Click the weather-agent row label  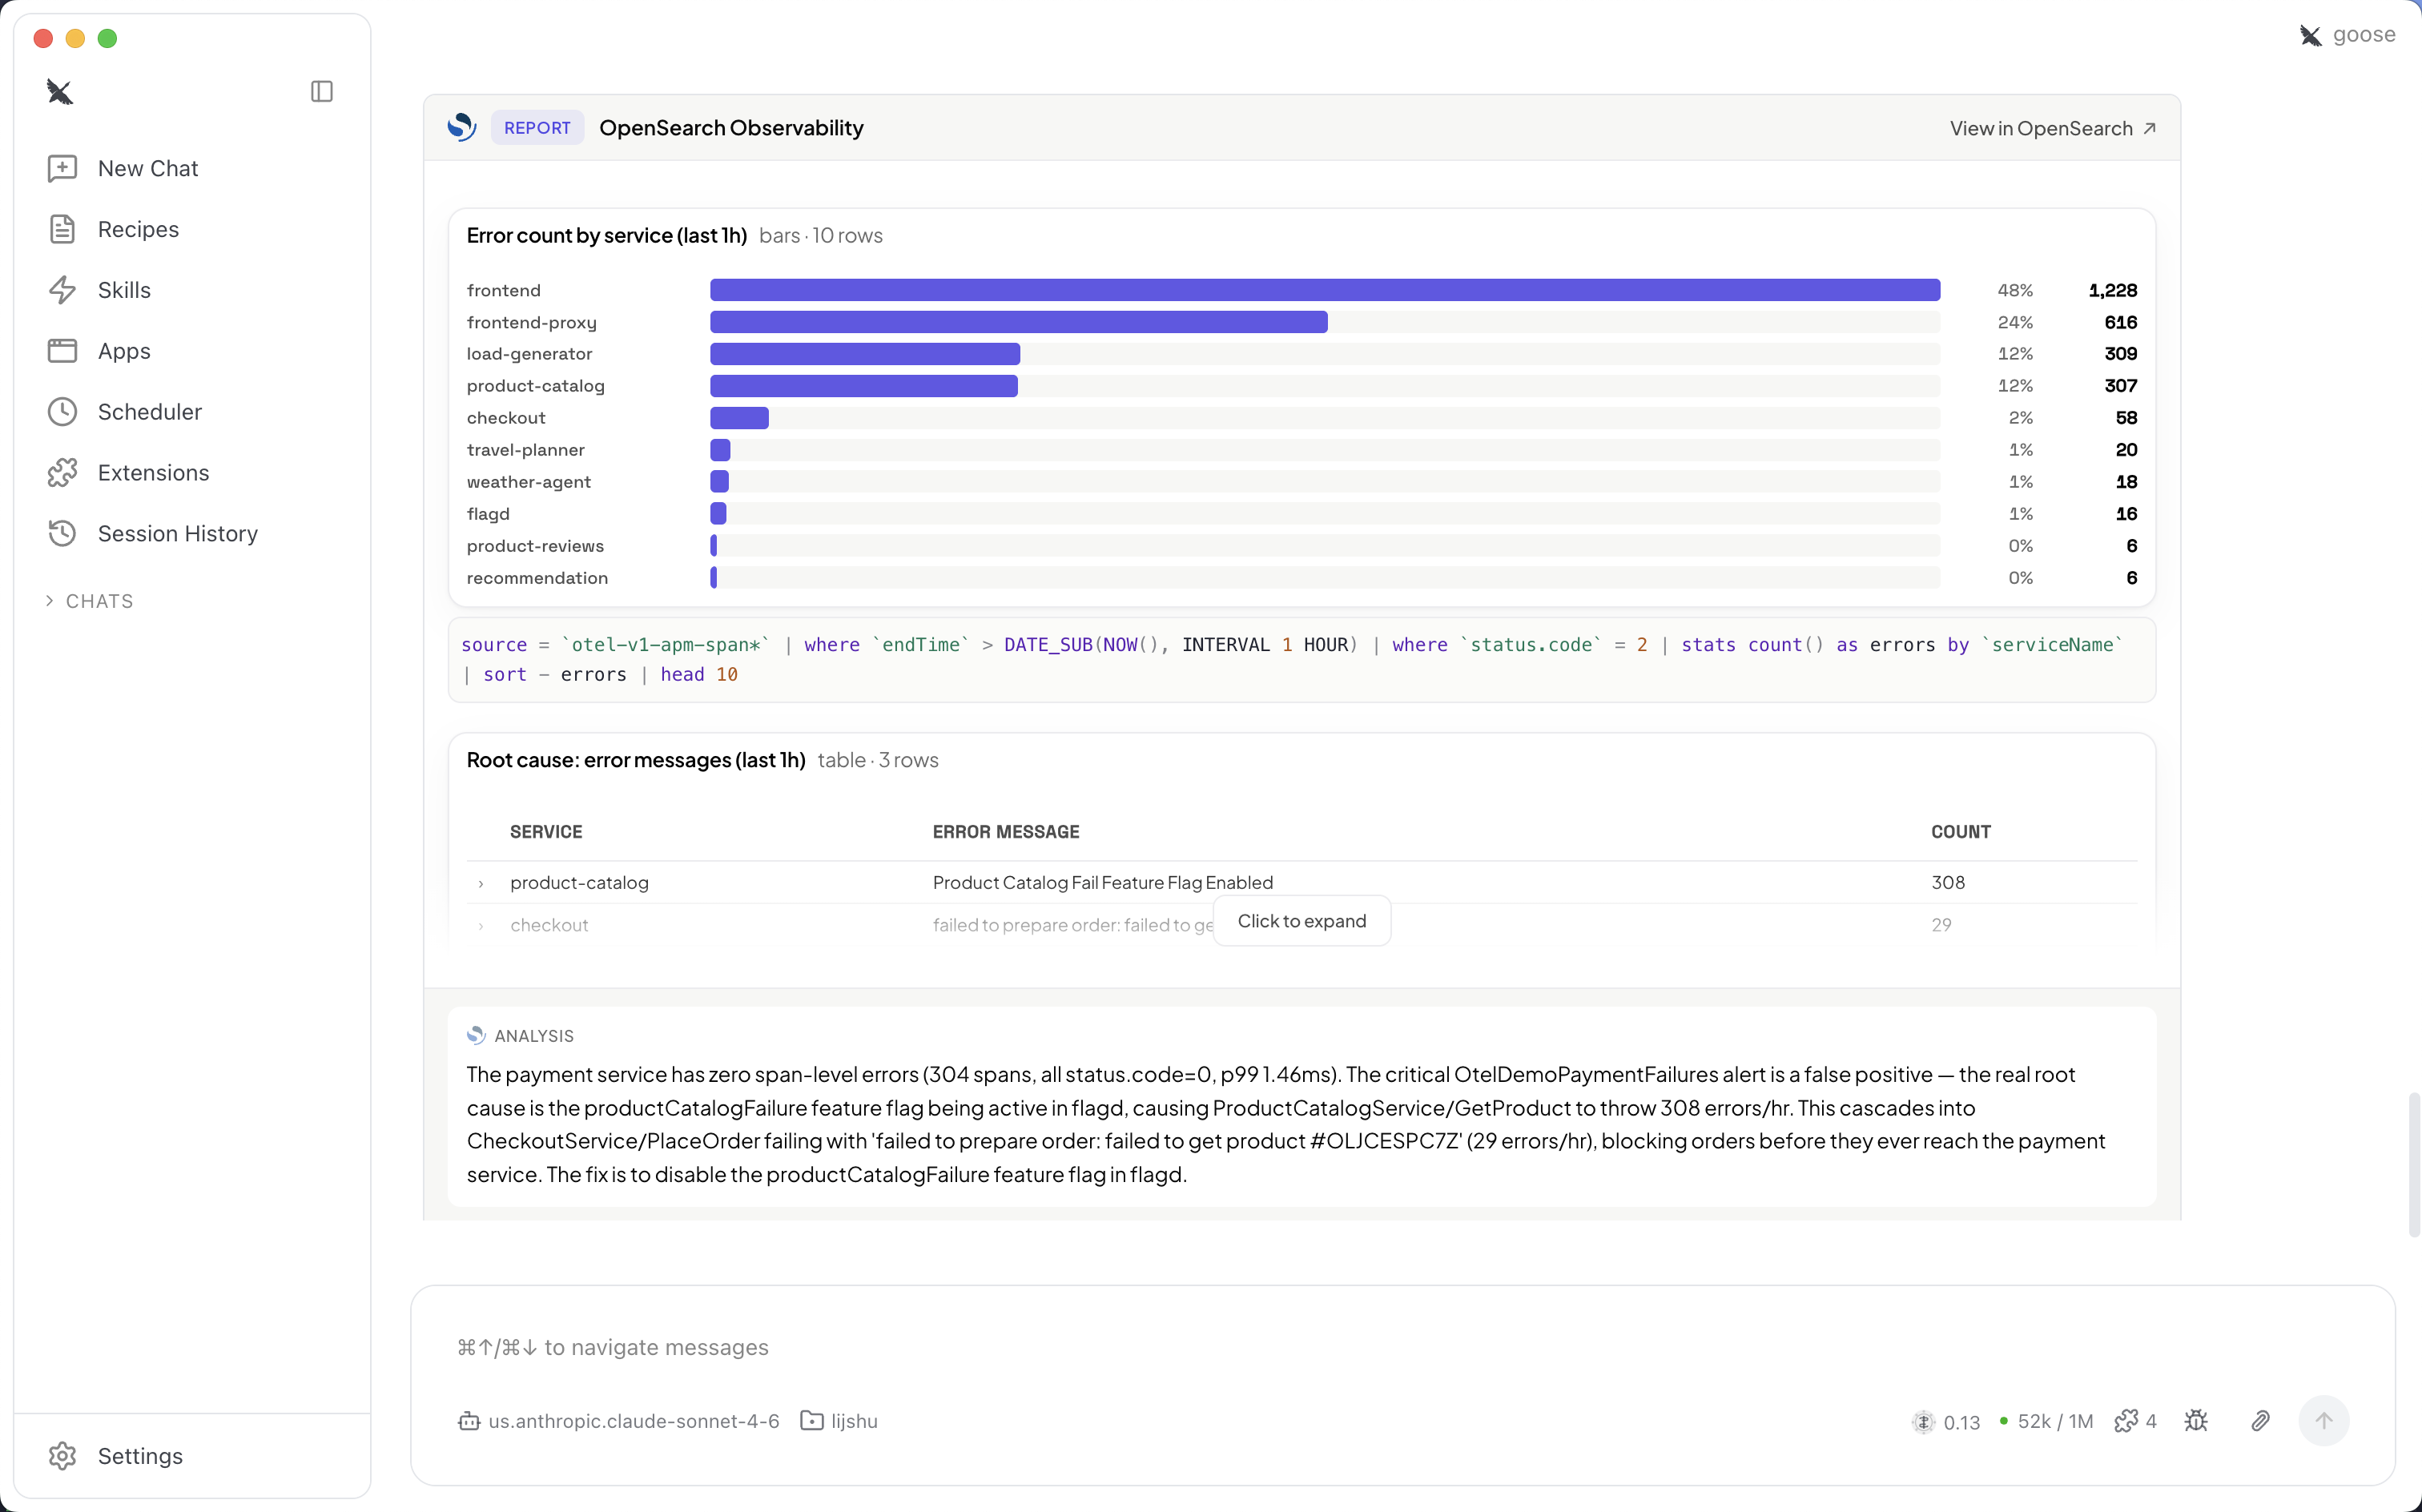[x=528, y=482]
